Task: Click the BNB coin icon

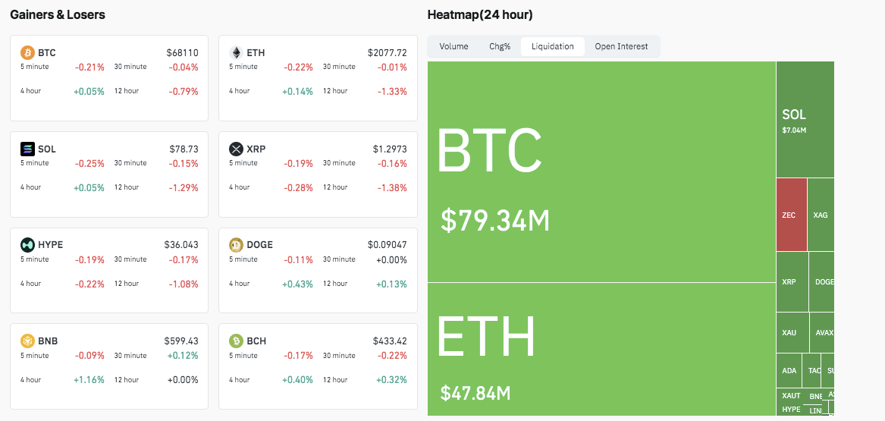Action: [x=27, y=341]
